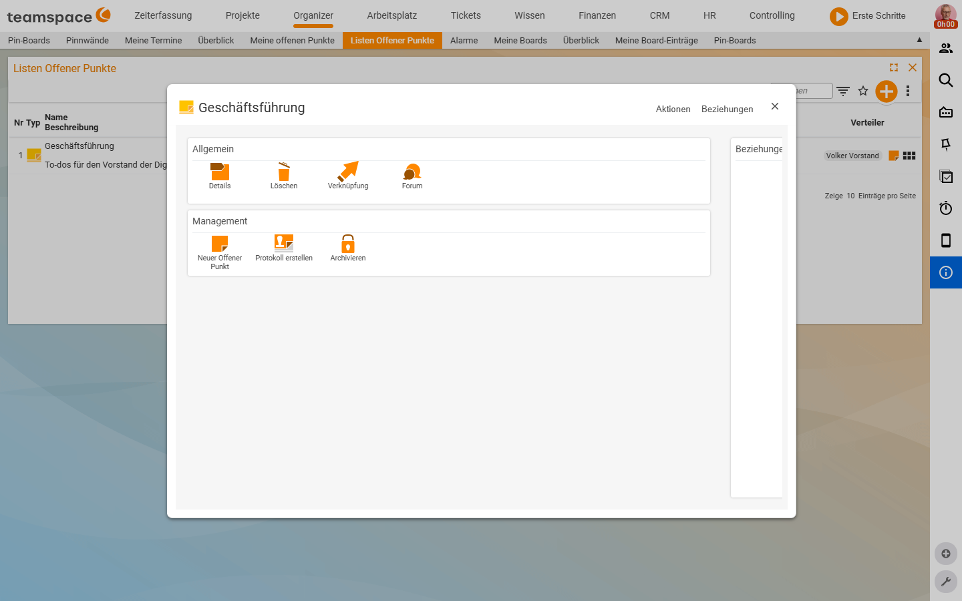962x601 pixels.
Task: Open Verknüpfung arrow icon
Action: click(x=348, y=176)
